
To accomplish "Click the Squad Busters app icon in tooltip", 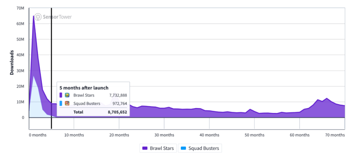I will pyautogui.click(x=67, y=104).
